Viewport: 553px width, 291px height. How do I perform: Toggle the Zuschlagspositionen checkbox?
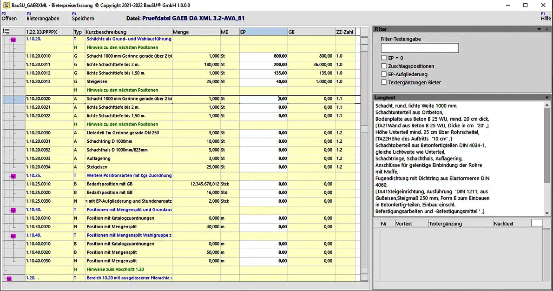384,66
